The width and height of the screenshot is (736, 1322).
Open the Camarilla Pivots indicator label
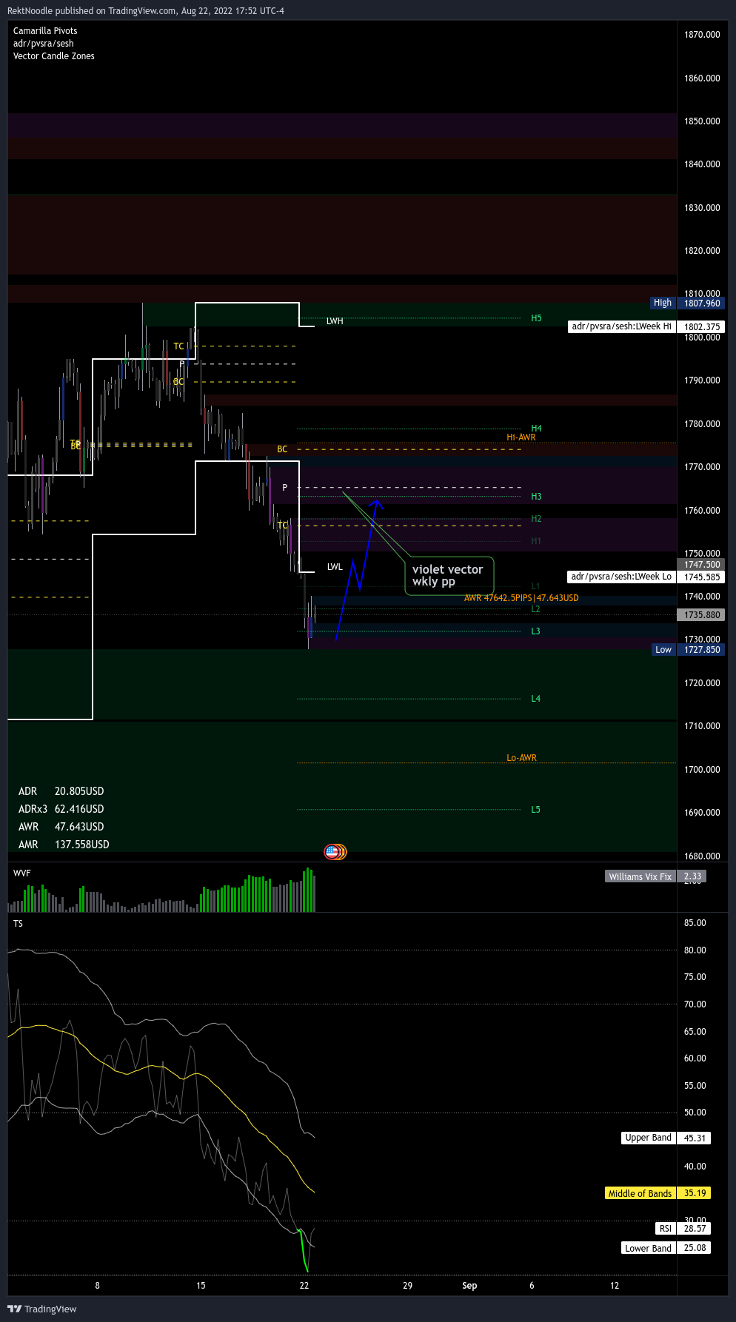pos(45,31)
